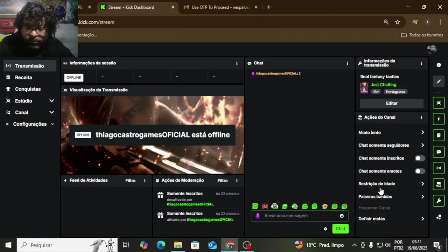Screen dimensions: 448x252
Task: Click the zoom magnifier in address bar
Action: point(386,22)
